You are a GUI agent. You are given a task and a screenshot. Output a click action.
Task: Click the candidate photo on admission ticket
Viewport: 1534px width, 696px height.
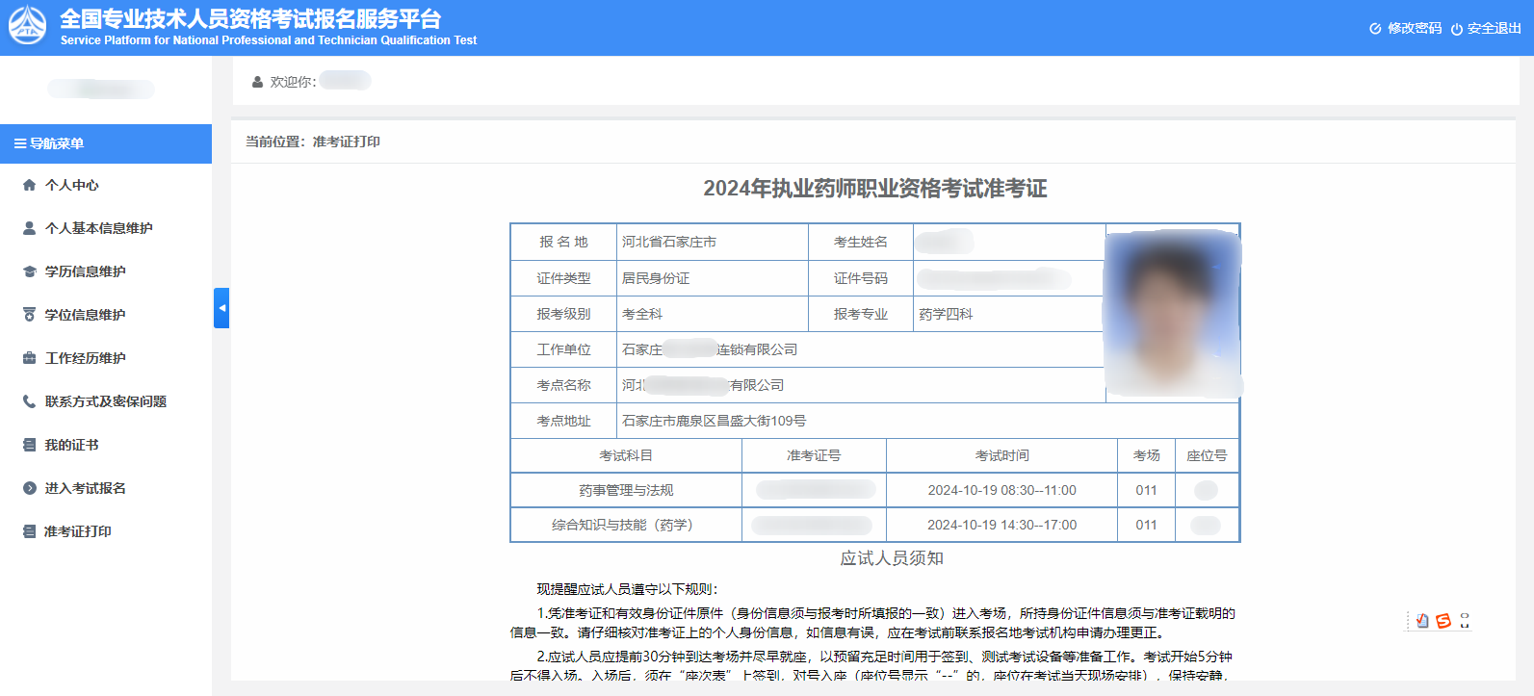tap(1172, 313)
